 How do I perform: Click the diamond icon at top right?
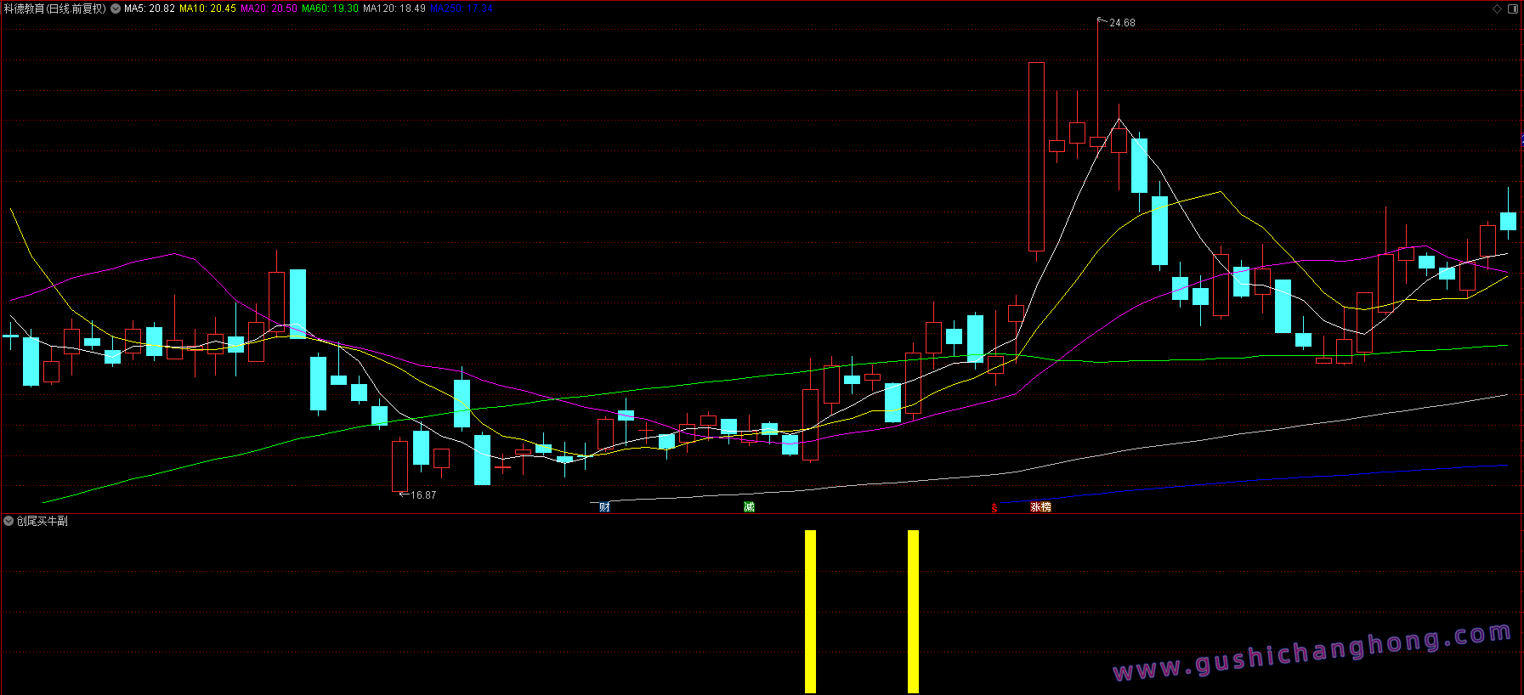(1497, 8)
